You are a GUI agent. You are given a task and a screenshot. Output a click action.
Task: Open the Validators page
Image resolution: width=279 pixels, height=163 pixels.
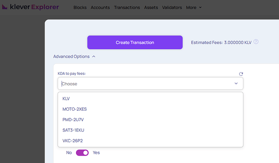172,7
